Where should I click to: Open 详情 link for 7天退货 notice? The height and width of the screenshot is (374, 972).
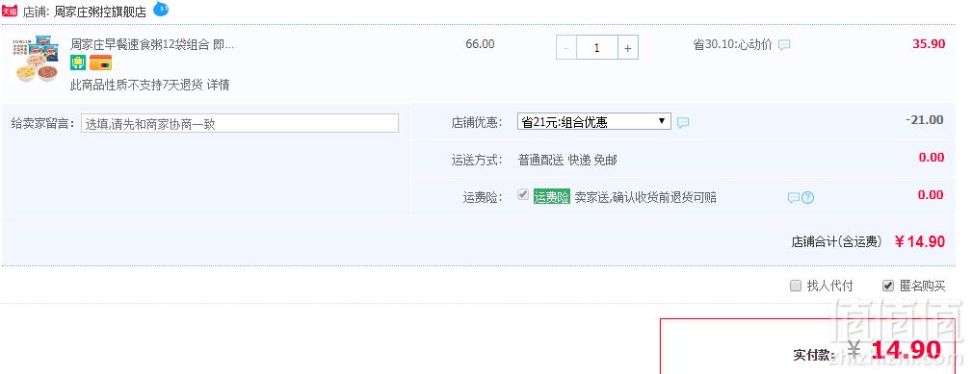219,86
